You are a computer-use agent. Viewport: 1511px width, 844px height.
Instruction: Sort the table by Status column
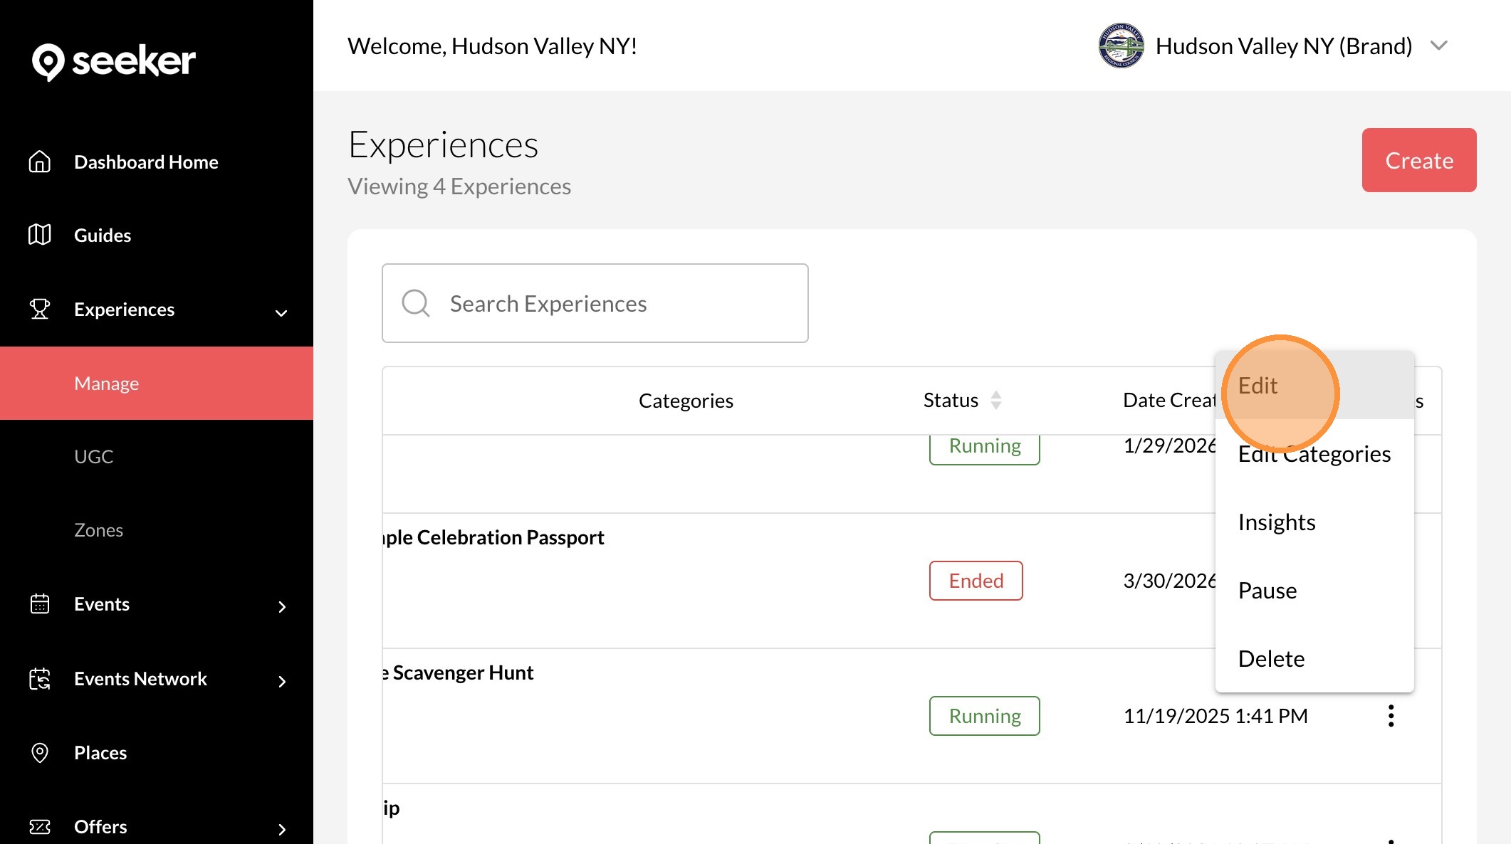[995, 401]
